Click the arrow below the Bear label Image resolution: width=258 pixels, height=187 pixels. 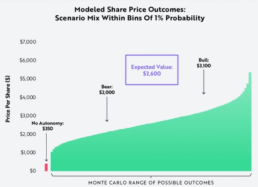point(107,109)
